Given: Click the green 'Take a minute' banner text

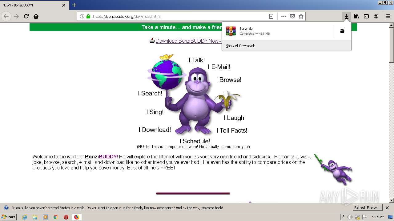Looking at the screenshot, I should coord(182,27).
